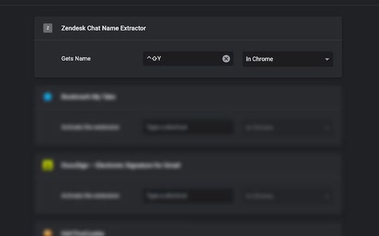The width and height of the screenshot is (379, 236).
Task: Click the Bookmark My Tabs title
Action: pyautogui.click(x=88, y=97)
